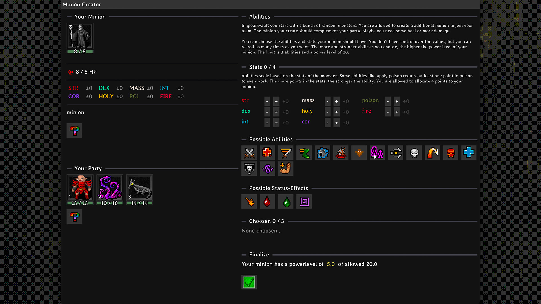View the created minion portrait

[80, 37]
